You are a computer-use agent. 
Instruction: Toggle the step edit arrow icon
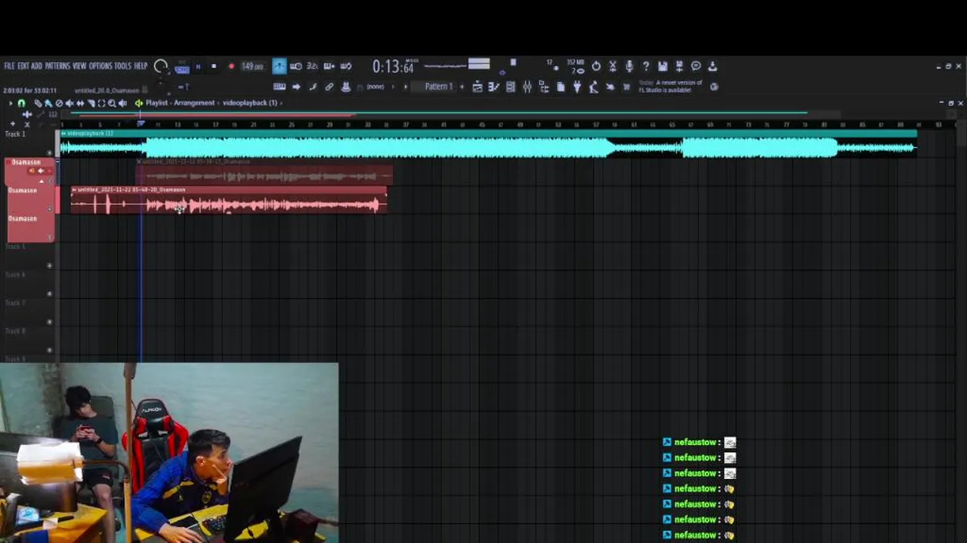click(x=296, y=87)
